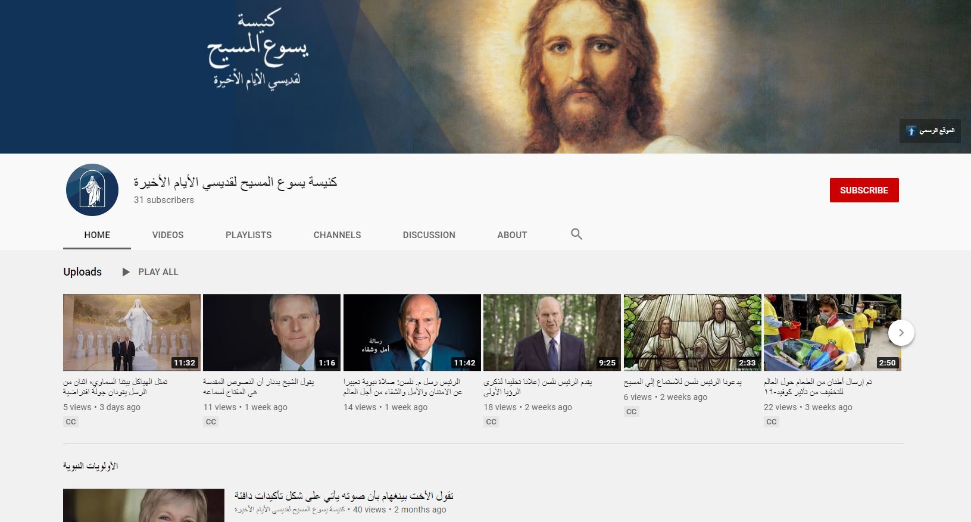Viewport: 971px width, 522px height.
Task: Click the channel avatar with Christus statue
Action: (92, 190)
